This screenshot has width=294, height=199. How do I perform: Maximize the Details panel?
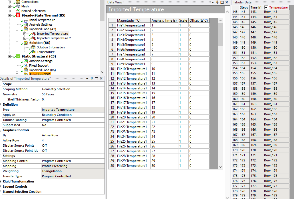point(96,79)
